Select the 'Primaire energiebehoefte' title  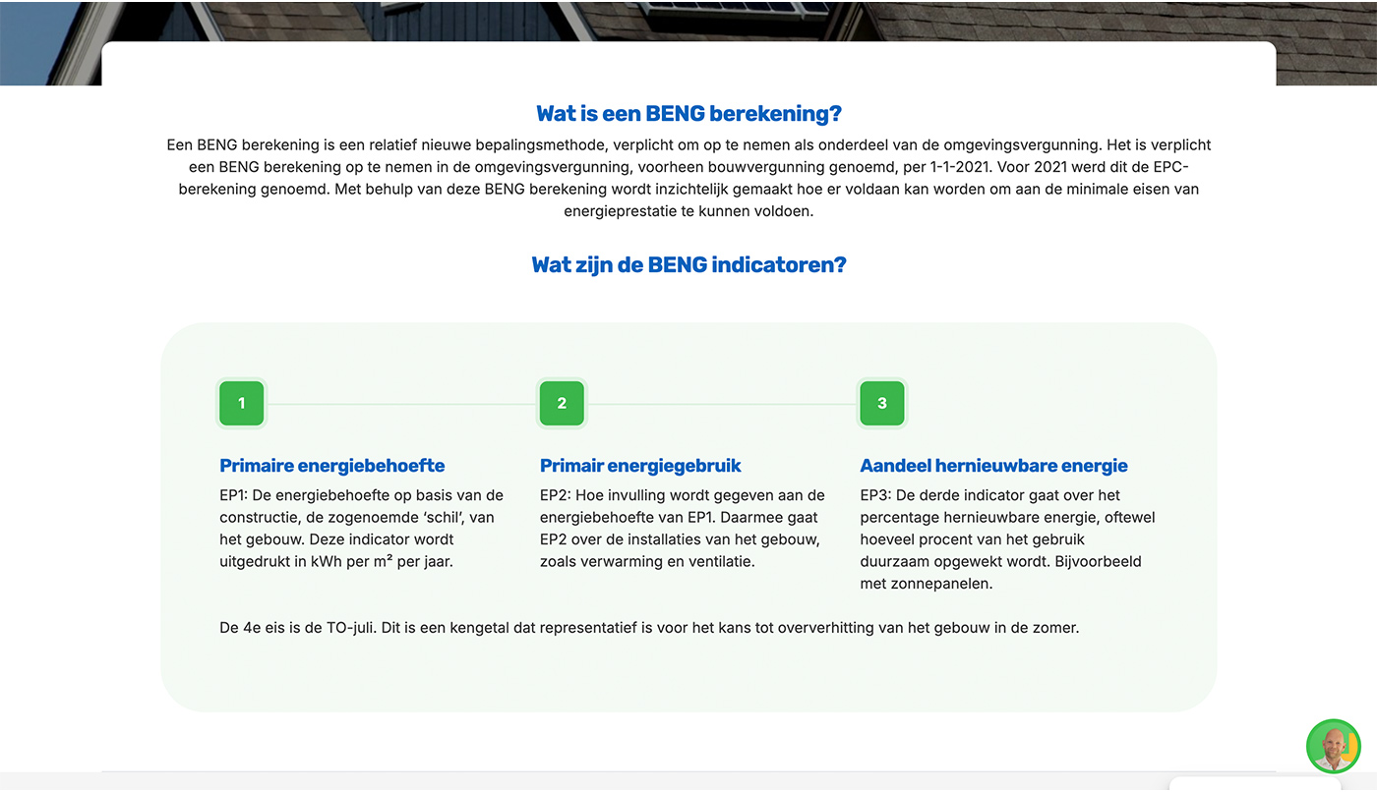coord(332,466)
